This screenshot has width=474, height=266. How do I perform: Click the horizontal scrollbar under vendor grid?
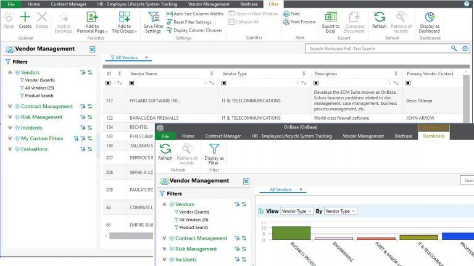coord(131,236)
